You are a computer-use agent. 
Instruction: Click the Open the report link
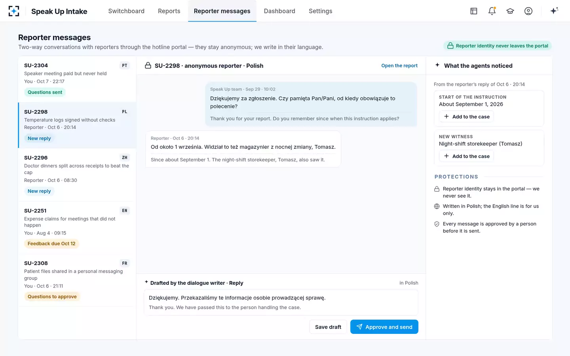(x=399, y=66)
